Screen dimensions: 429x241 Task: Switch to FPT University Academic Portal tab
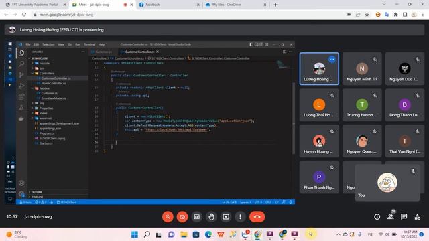(x=35, y=5)
